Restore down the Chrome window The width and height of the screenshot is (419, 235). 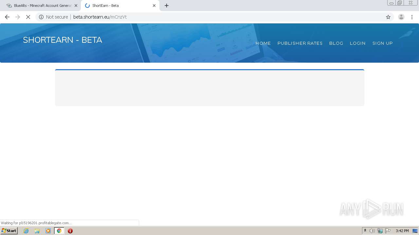[x=399, y=3]
